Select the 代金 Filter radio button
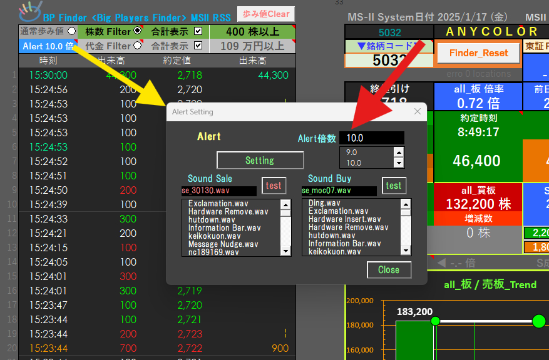Viewport: 549px width, 360px height. pos(138,45)
